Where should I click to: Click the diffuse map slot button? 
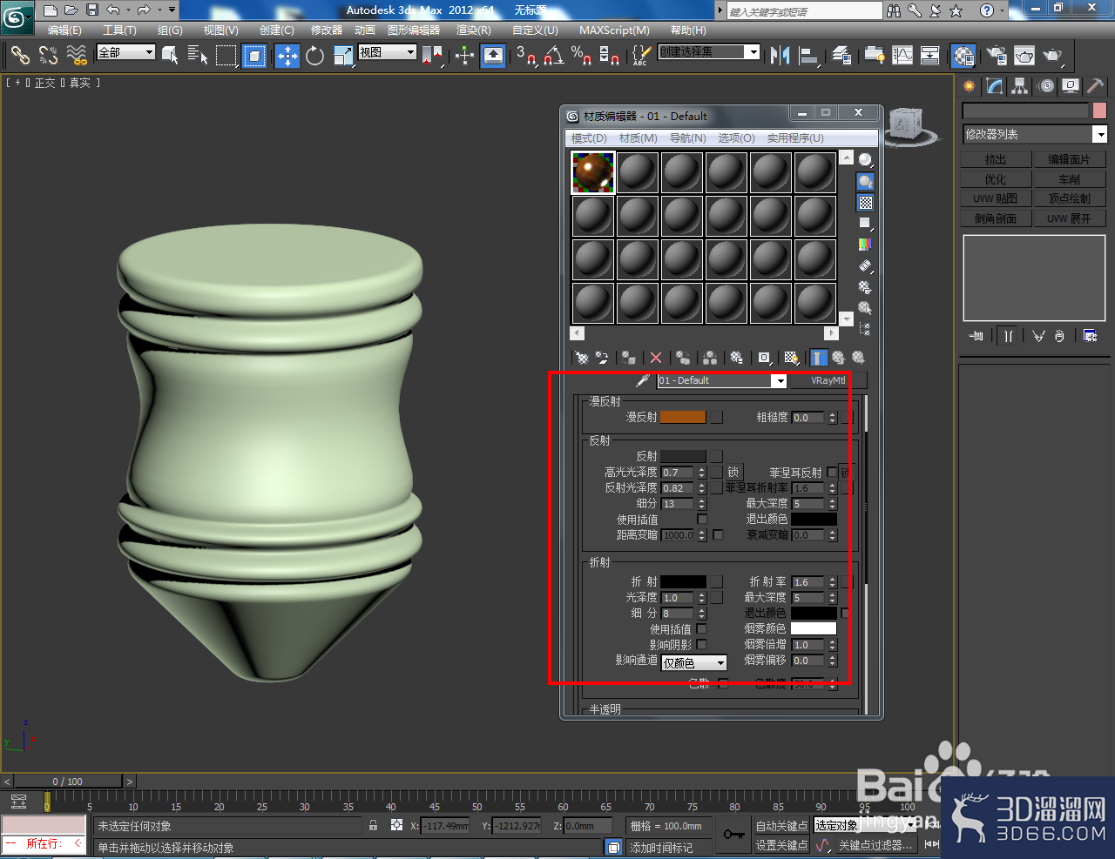716,418
